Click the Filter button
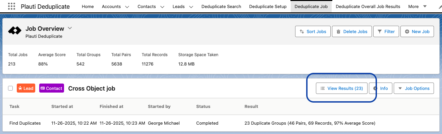442x134 pixels. click(x=386, y=31)
